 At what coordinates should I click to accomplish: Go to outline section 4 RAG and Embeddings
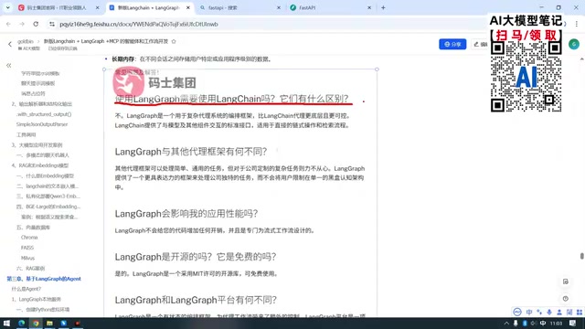[x=40, y=165]
